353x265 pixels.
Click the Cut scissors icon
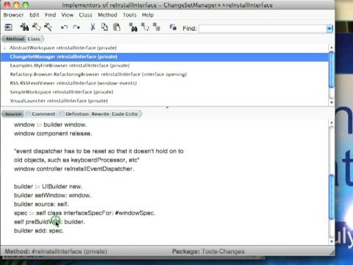93,27
